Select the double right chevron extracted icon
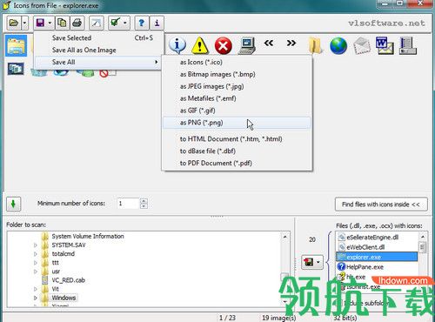Viewport: 435px width, 322px height. 291,44
